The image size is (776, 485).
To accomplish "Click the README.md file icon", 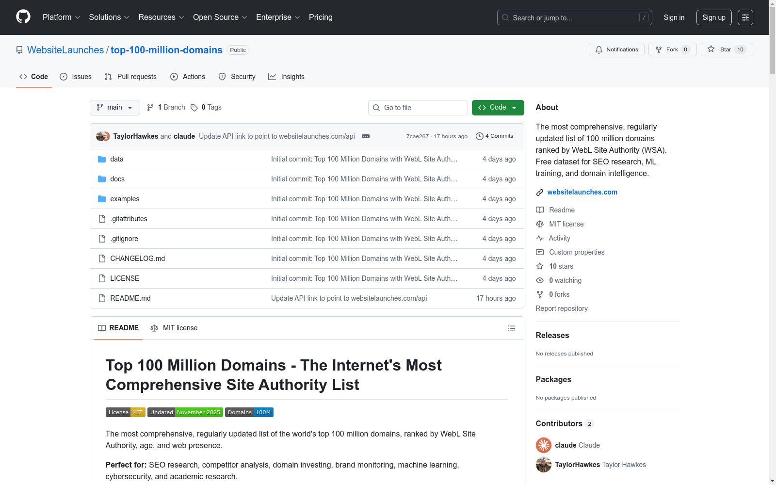I will pyautogui.click(x=102, y=298).
